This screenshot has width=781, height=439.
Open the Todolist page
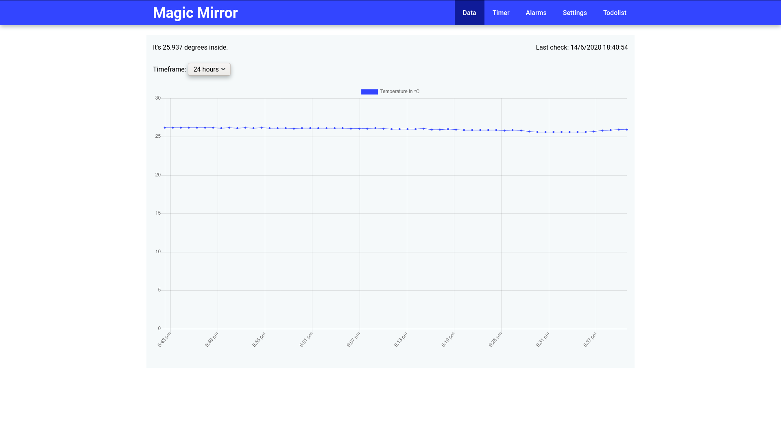[x=615, y=13]
